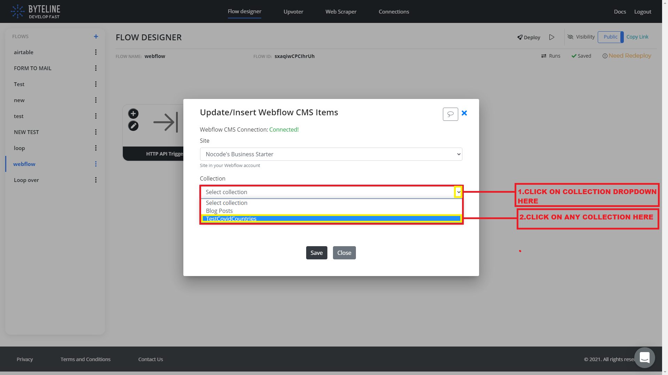Close the dialog with blue X
The width and height of the screenshot is (668, 375).
(464, 113)
